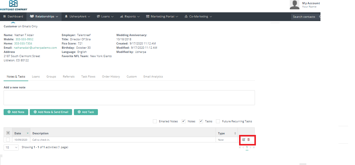Image resolution: width=355 pixels, height=165 pixels.
Task: Go to the next page arrow
Action: 250,148
